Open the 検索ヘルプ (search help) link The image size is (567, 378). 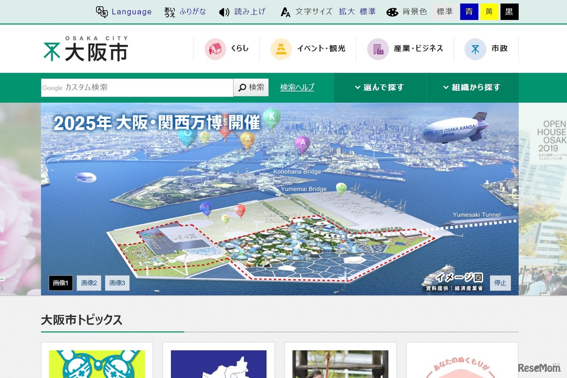click(296, 87)
